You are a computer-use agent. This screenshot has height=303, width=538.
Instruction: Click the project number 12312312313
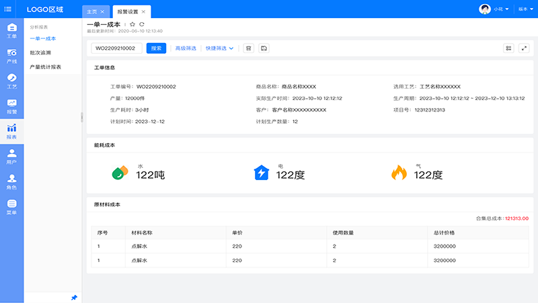pyautogui.click(x=430, y=110)
